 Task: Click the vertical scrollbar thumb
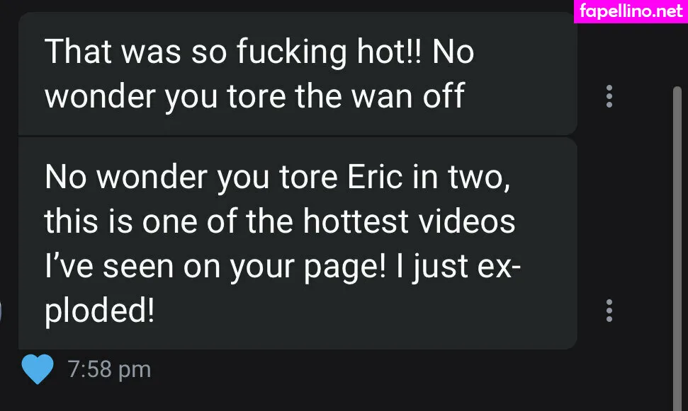pos(677,248)
